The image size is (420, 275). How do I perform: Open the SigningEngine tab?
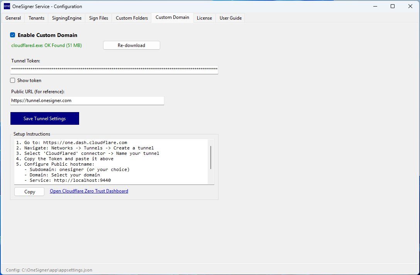click(x=67, y=18)
